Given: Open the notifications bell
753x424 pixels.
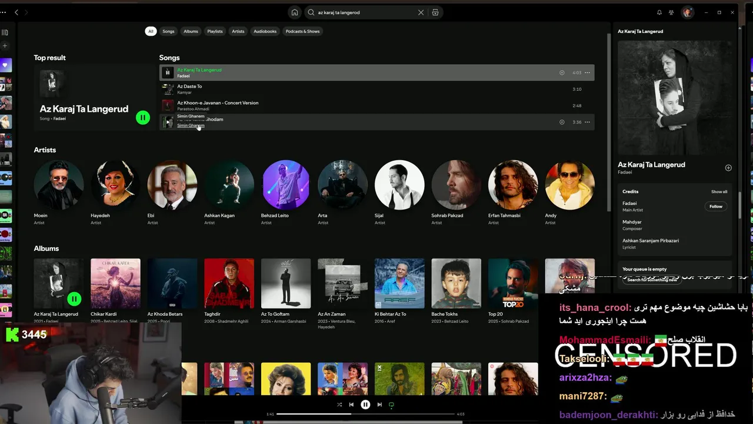Looking at the screenshot, I should [659, 12].
